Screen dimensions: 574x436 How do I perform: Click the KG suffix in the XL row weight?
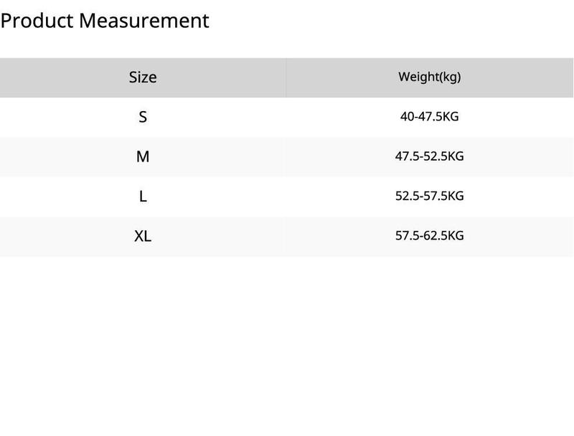[456, 235]
